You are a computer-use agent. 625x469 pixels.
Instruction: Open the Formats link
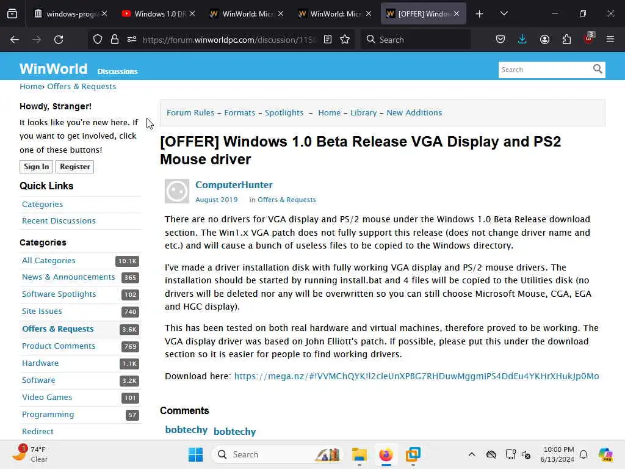point(239,113)
